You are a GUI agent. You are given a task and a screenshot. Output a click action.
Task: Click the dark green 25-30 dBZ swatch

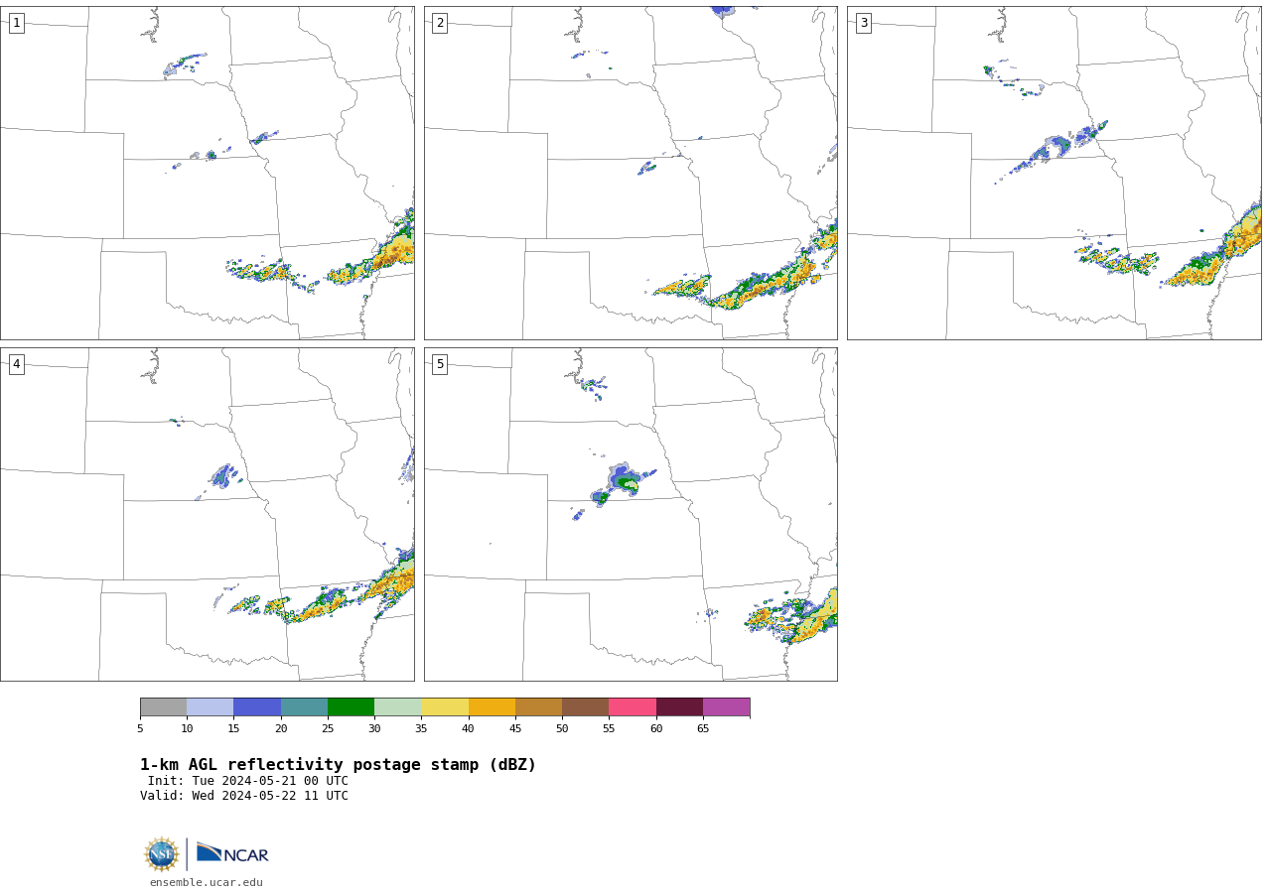pyautogui.click(x=351, y=706)
